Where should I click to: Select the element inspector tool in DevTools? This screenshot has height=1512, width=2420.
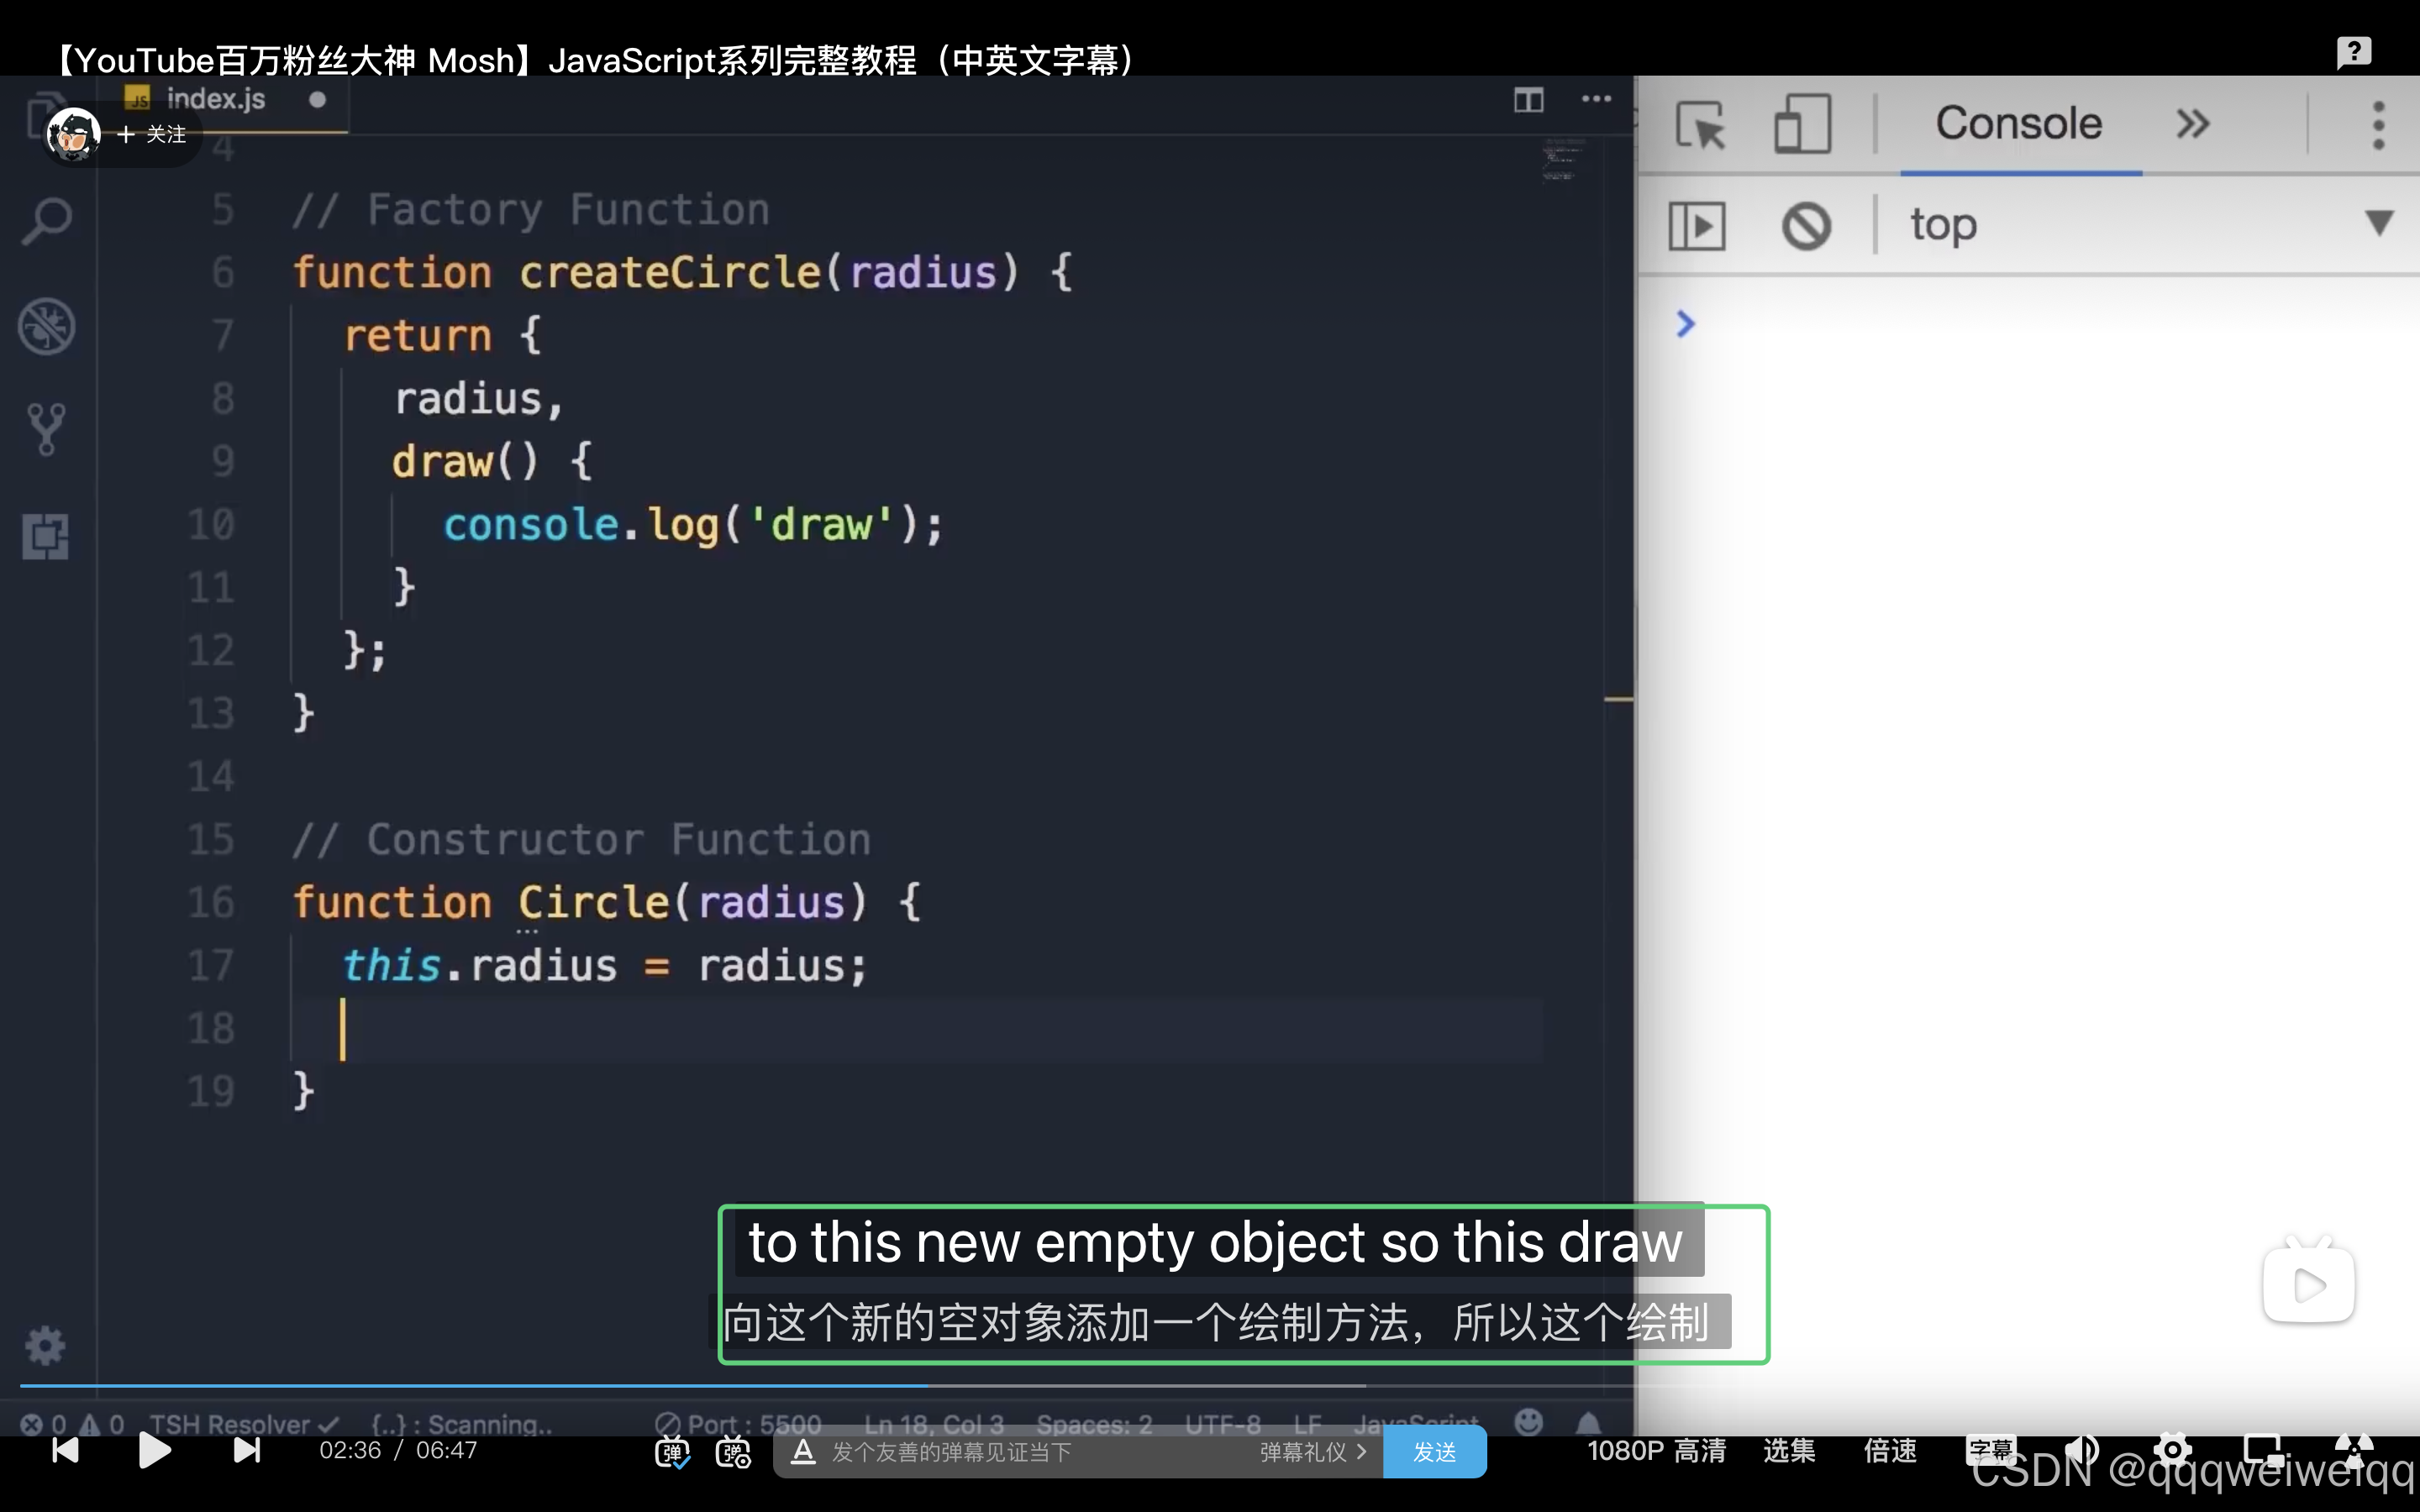point(1700,125)
